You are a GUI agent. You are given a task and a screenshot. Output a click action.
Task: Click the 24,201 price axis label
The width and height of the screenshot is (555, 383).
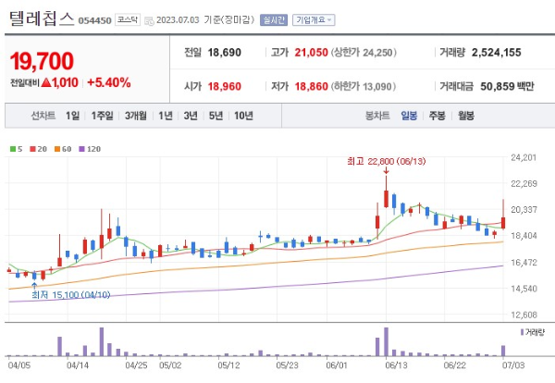(524, 157)
